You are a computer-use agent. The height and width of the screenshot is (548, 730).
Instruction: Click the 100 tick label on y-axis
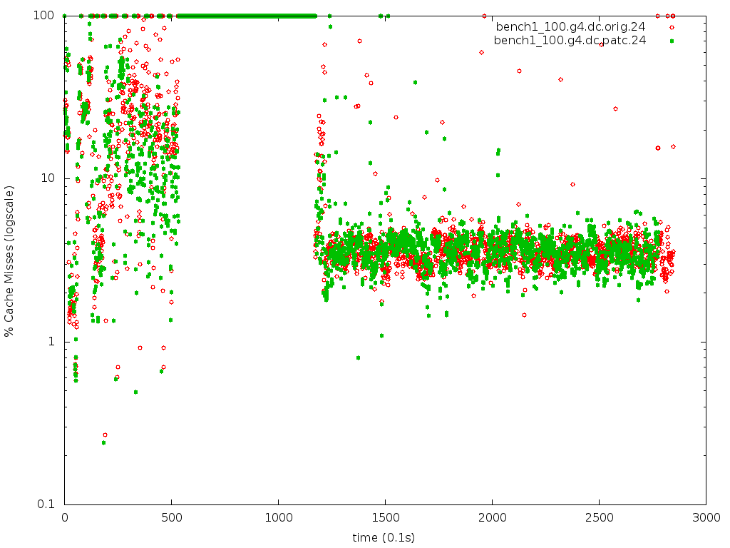(47, 15)
